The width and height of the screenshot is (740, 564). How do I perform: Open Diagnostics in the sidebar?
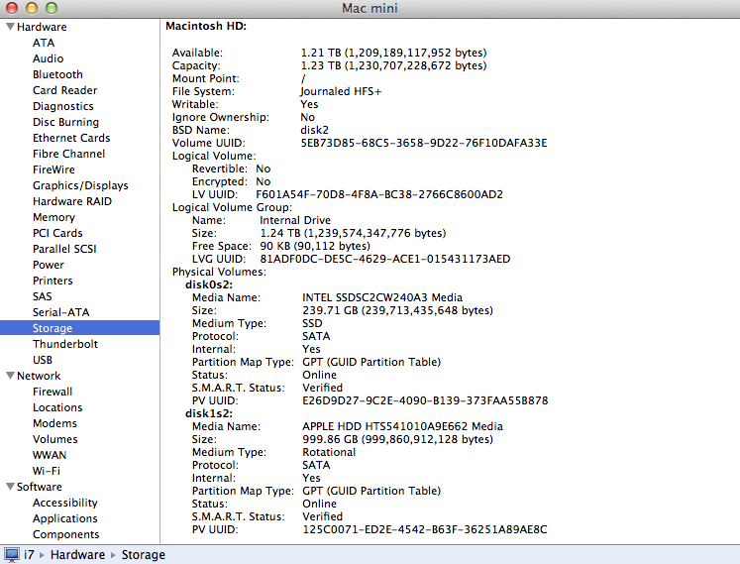click(x=62, y=106)
